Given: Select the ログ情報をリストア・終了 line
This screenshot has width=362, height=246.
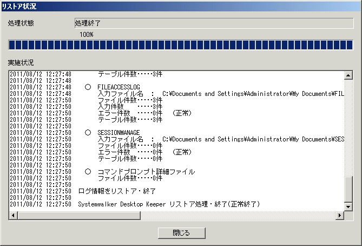Looking at the screenshot, I should click(x=117, y=191).
